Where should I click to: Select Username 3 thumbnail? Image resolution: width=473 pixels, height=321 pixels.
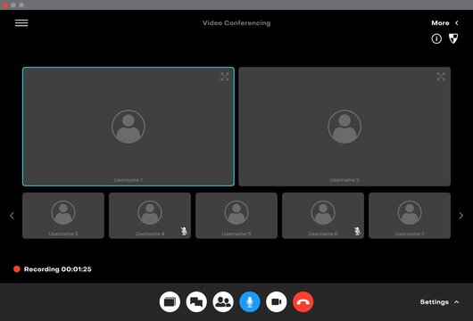63,216
